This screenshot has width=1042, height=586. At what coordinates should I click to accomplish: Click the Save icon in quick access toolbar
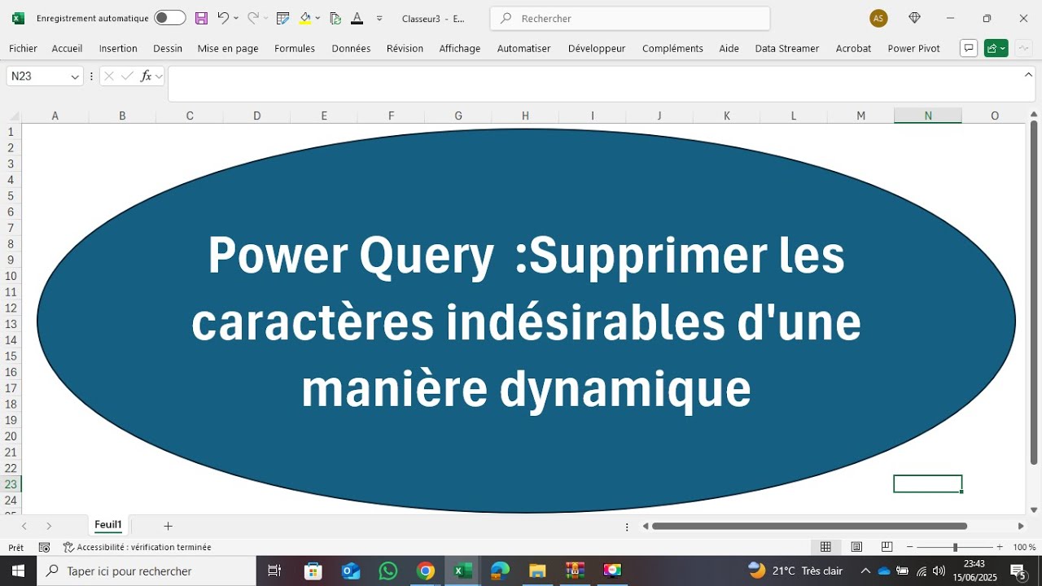[201, 18]
